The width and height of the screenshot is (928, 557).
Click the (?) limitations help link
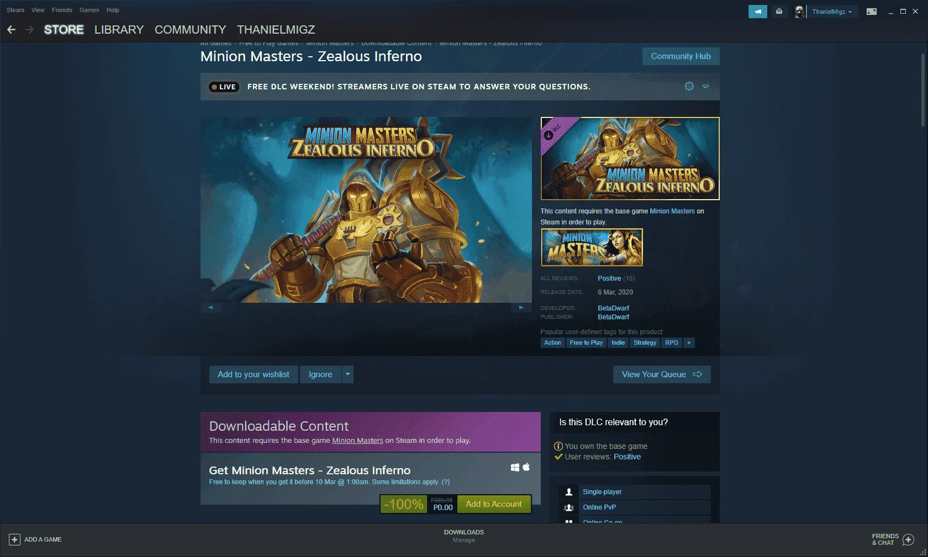(445, 482)
